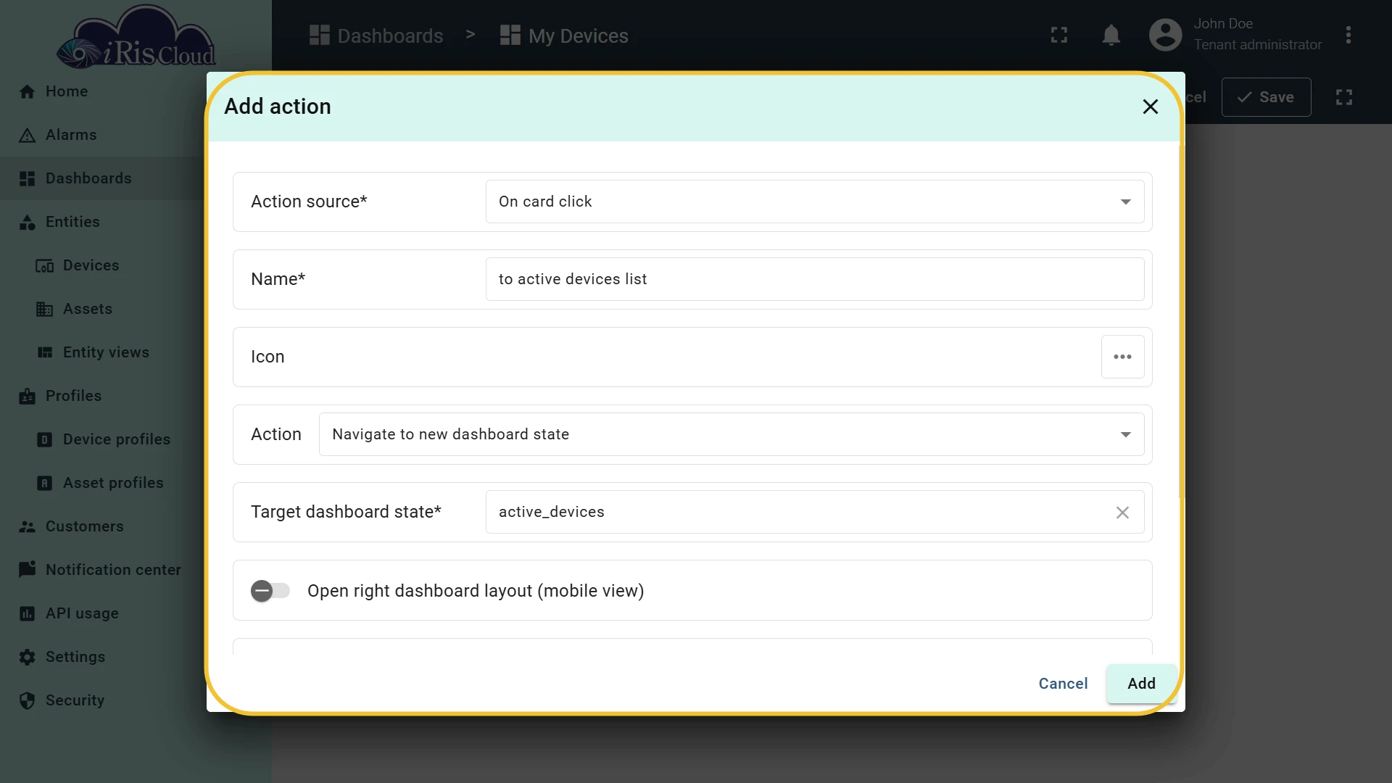Open Device profiles in the sidebar
The height and width of the screenshot is (783, 1392).
(101, 439)
